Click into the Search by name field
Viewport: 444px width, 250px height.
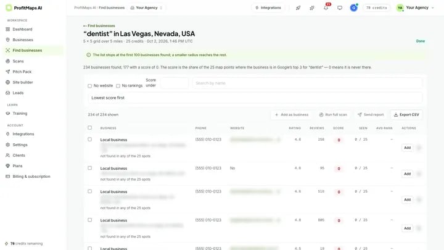click(x=307, y=83)
